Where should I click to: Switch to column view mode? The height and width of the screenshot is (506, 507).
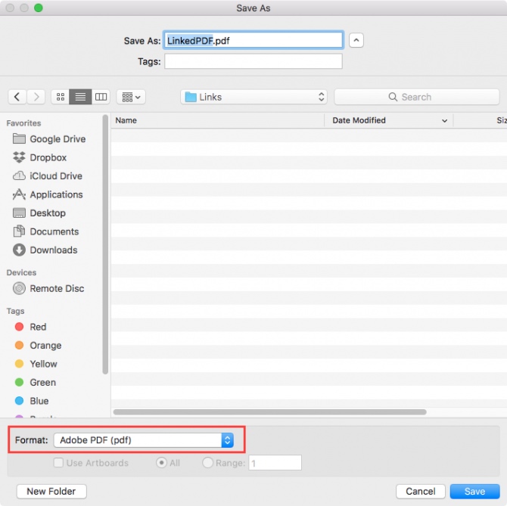click(101, 97)
